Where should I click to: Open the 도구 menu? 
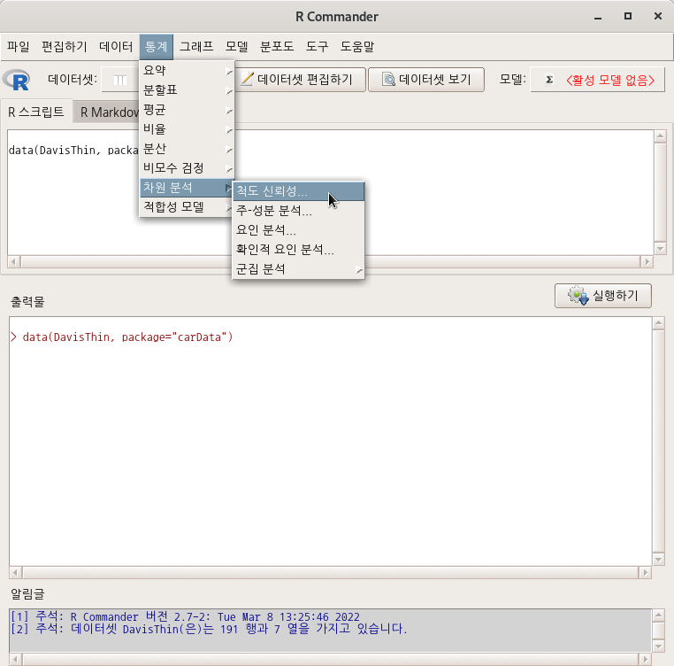[x=318, y=46]
